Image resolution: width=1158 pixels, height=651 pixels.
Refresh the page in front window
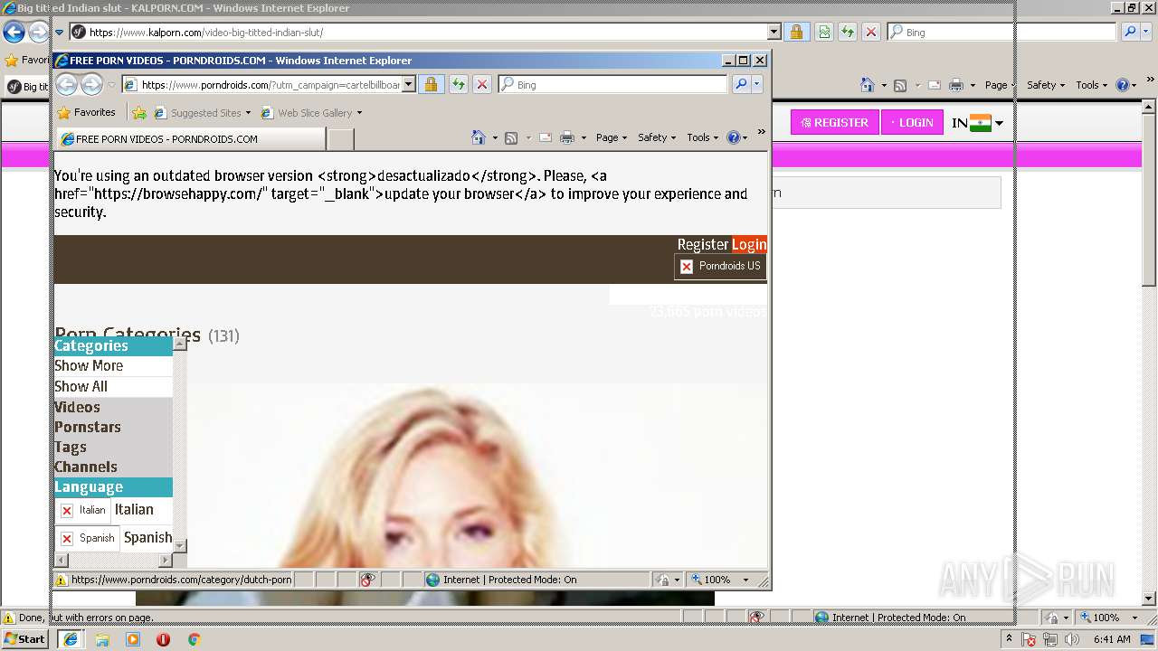(459, 84)
